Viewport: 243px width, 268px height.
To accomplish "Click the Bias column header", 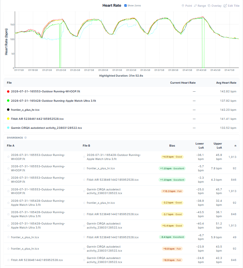I will 172,146.
